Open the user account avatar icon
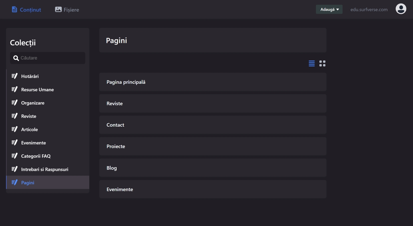 401,9
